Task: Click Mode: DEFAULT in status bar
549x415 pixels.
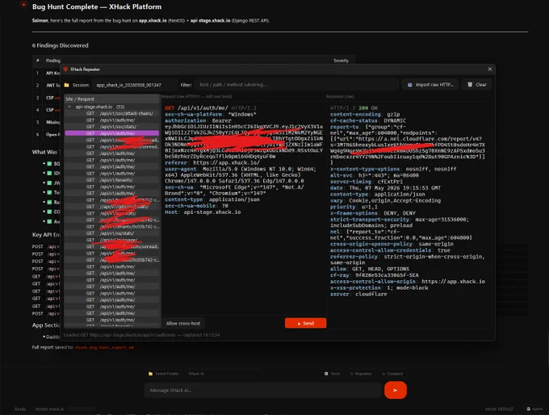Action: (x=499, y=409)
